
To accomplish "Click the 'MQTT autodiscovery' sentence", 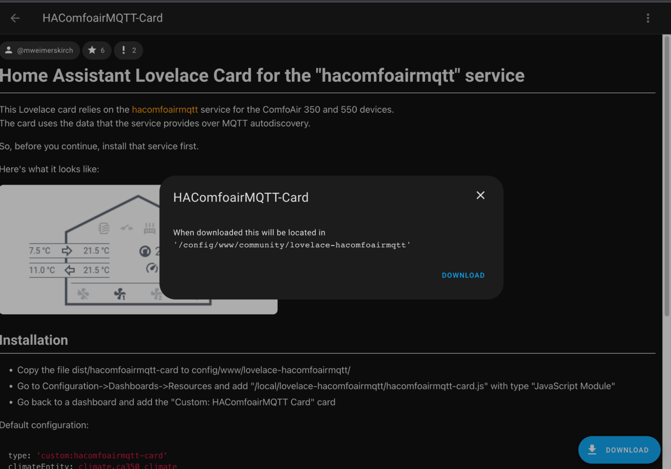I will (155, 123).
